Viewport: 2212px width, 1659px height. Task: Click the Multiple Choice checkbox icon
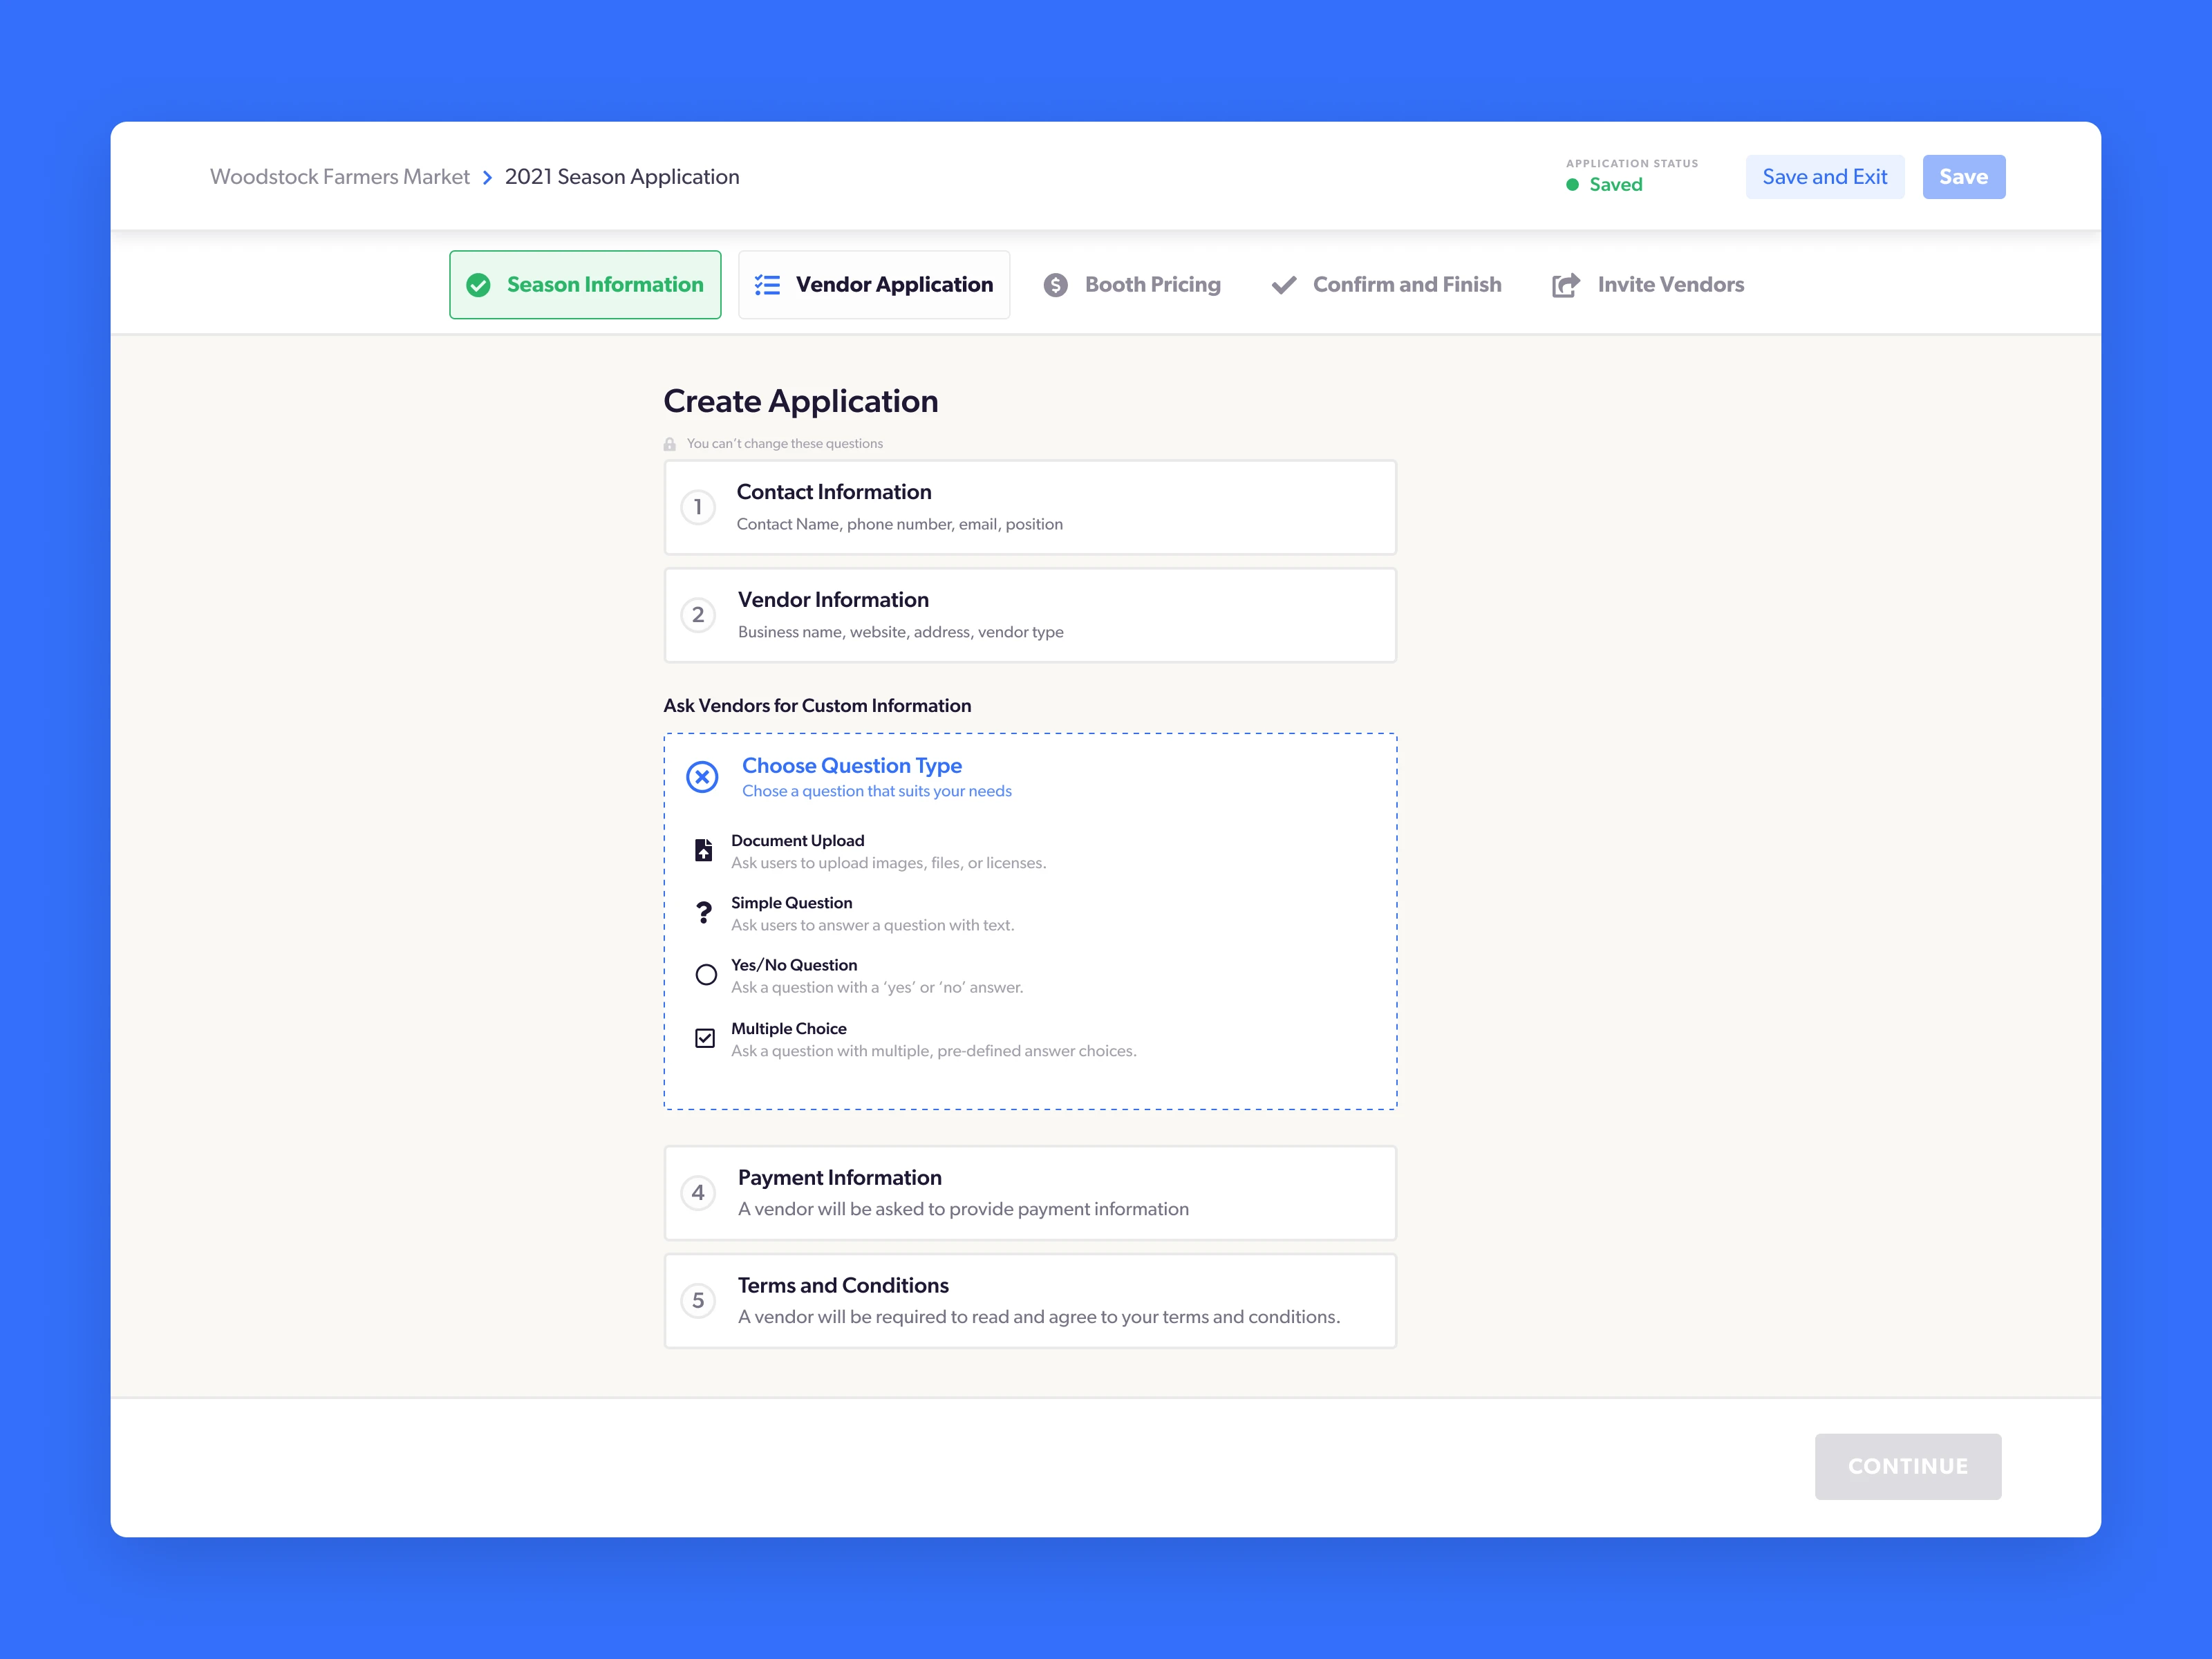pos(705,1038)
